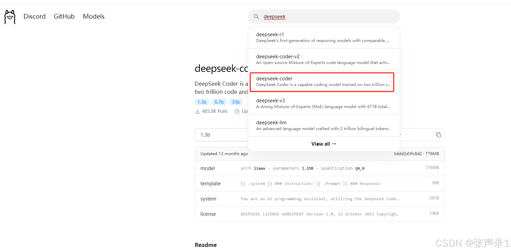This screenshot has width=511, height=252.
Task: Click the Readme heading
Action: [x=206, y=245]
